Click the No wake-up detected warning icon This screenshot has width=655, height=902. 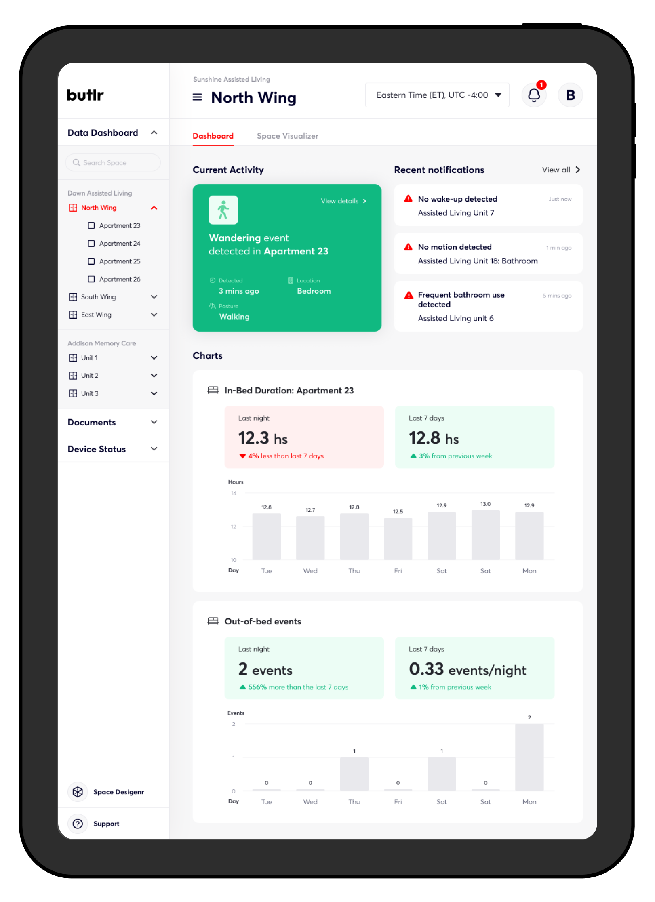409,199
